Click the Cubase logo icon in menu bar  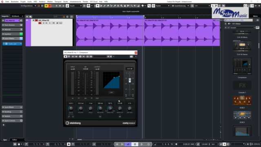[x=2, y=2]
